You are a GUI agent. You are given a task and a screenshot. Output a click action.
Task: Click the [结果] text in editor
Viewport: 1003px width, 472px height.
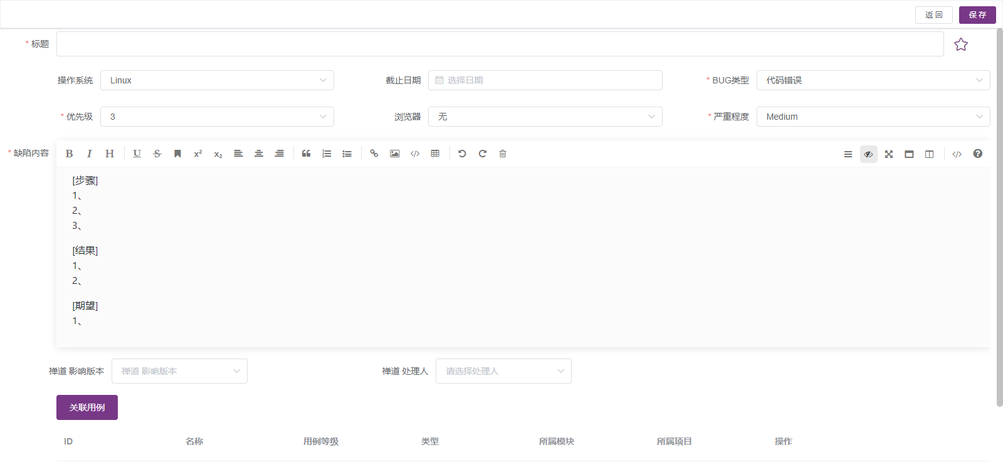coord(85,251)
